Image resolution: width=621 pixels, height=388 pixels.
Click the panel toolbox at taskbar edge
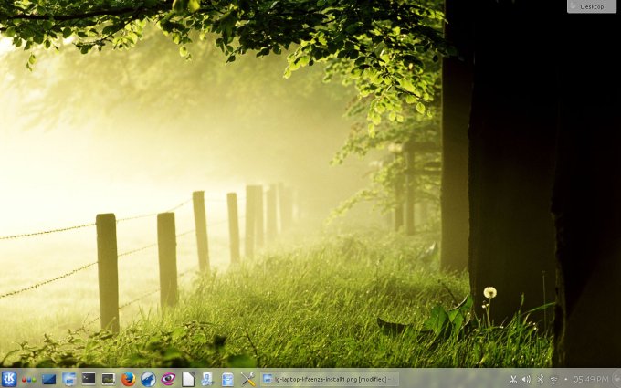click(x=616, y=379)
